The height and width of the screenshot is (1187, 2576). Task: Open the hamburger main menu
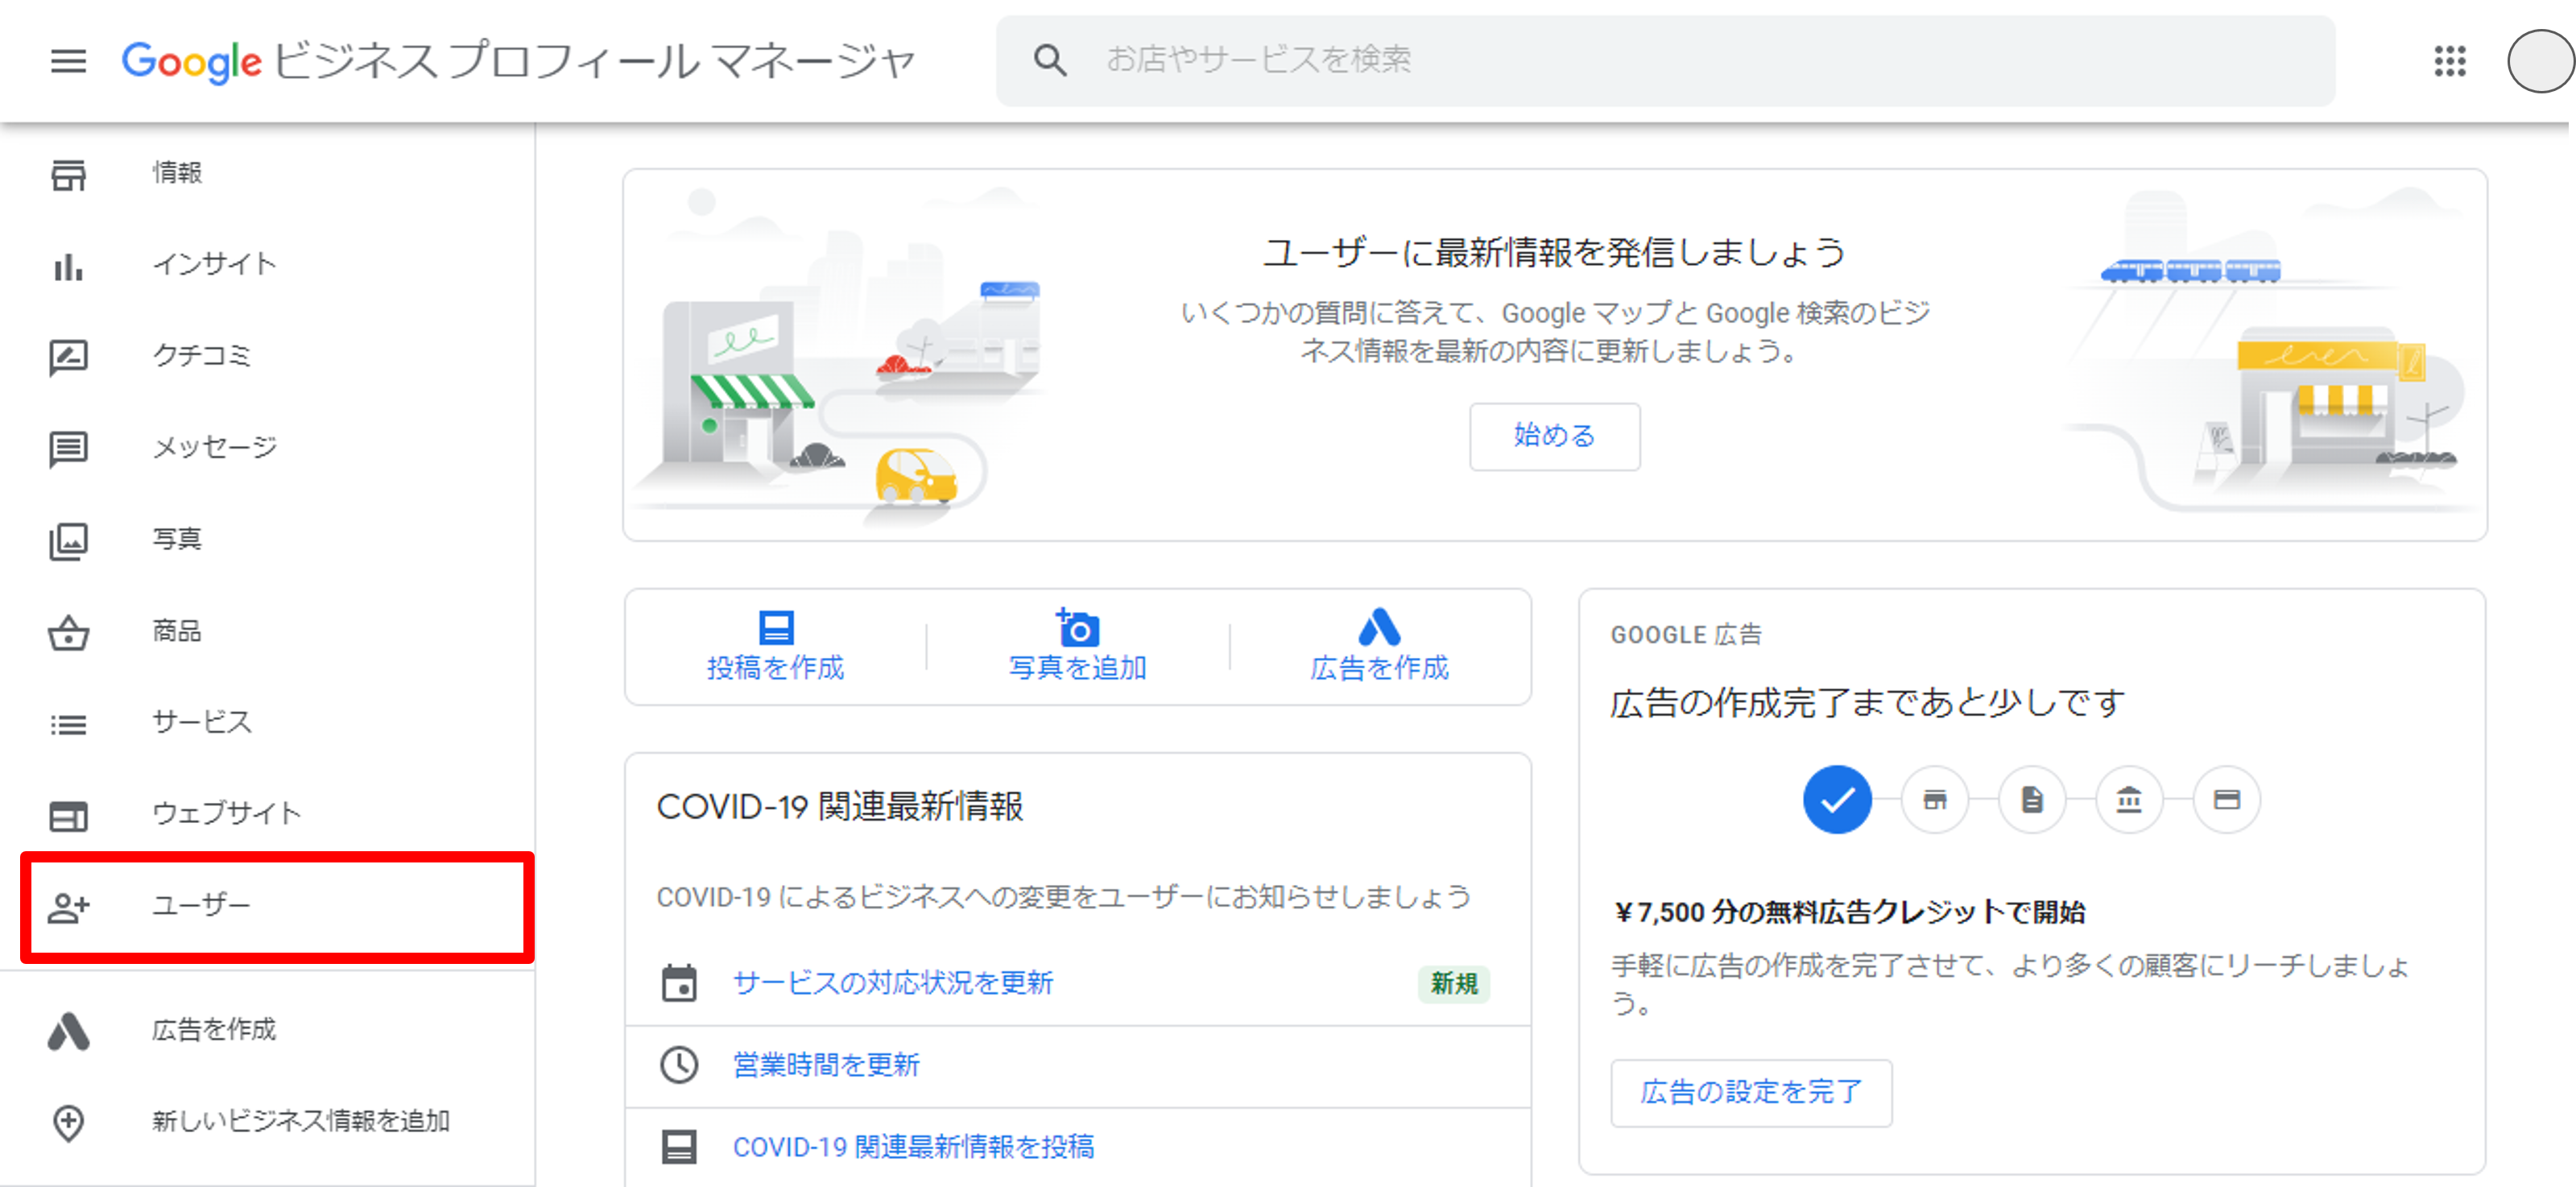68,61
